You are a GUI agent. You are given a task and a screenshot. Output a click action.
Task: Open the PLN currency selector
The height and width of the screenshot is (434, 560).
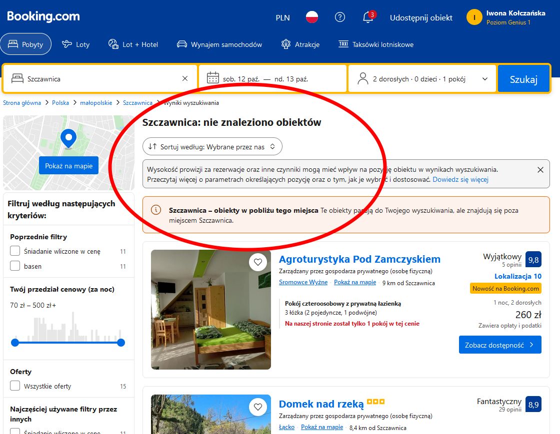click(283, 17)
